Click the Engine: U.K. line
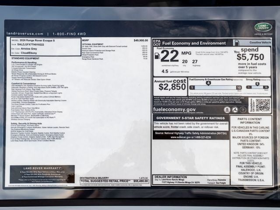Viewport: 280px width, 210px height. pos(251,177)
